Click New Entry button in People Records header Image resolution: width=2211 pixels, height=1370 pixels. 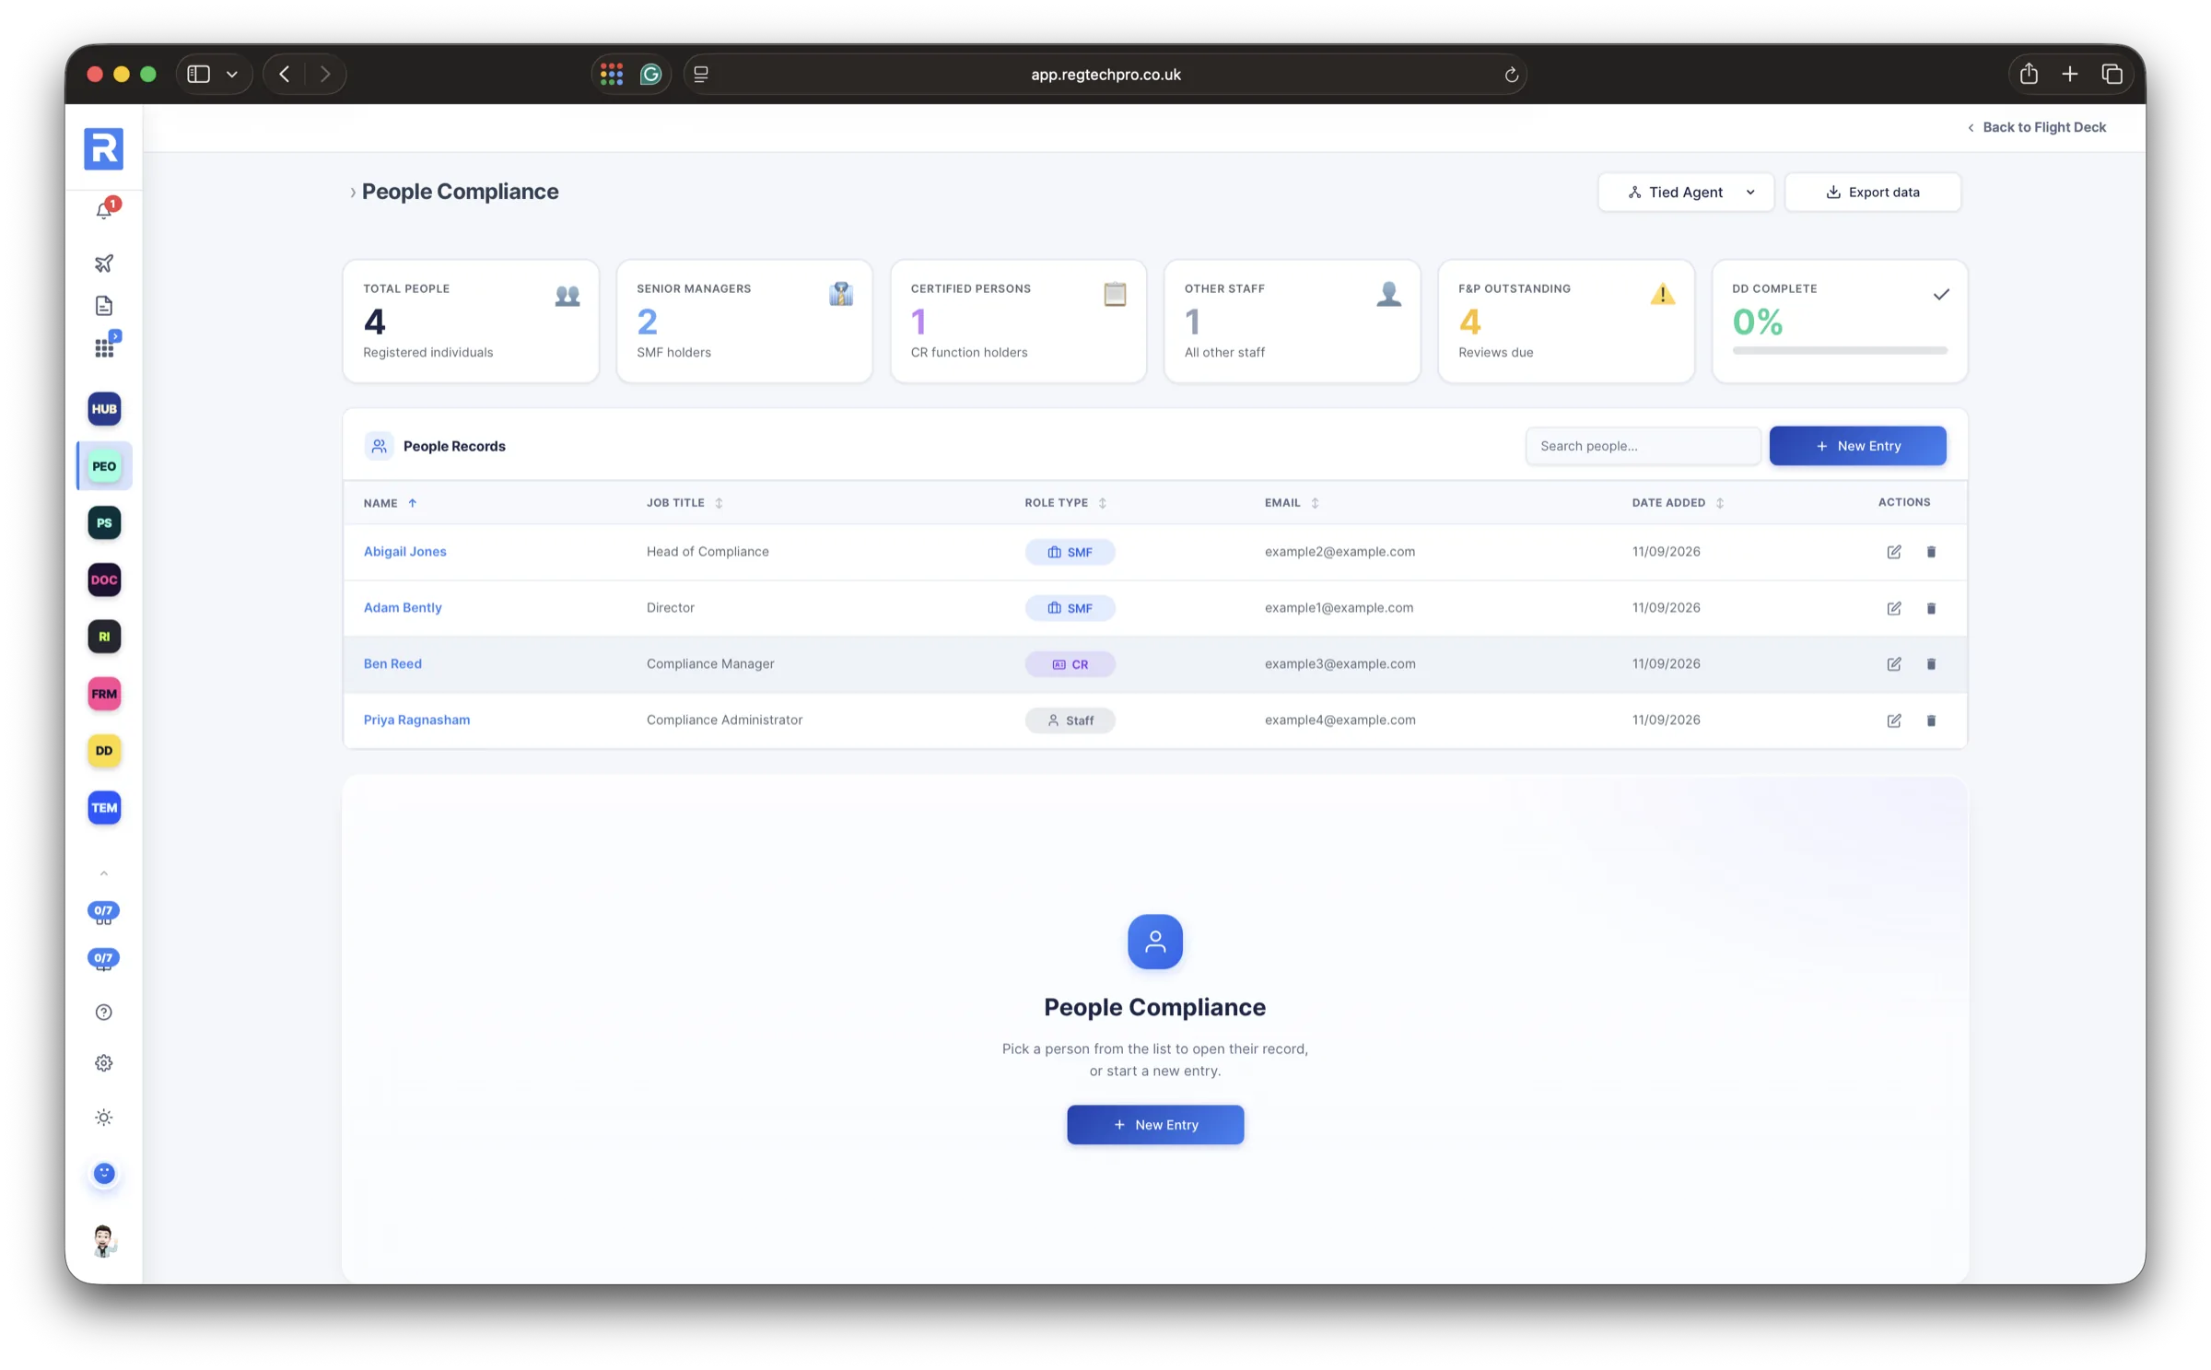pos(1857,446)
